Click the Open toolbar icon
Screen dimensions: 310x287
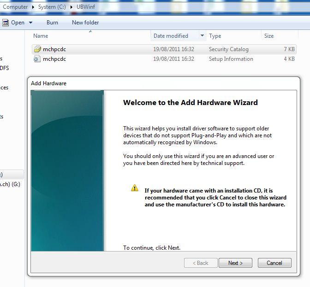click(6, 23)
